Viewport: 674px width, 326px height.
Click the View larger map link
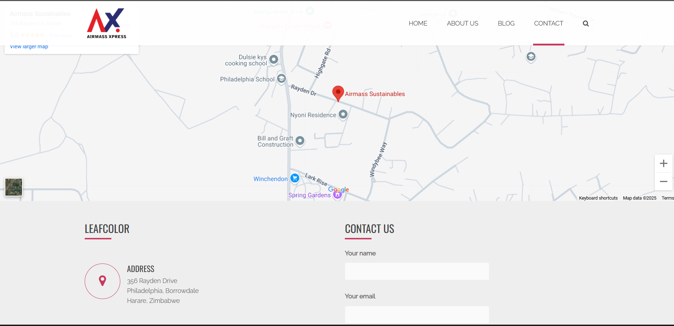[29, 47]
